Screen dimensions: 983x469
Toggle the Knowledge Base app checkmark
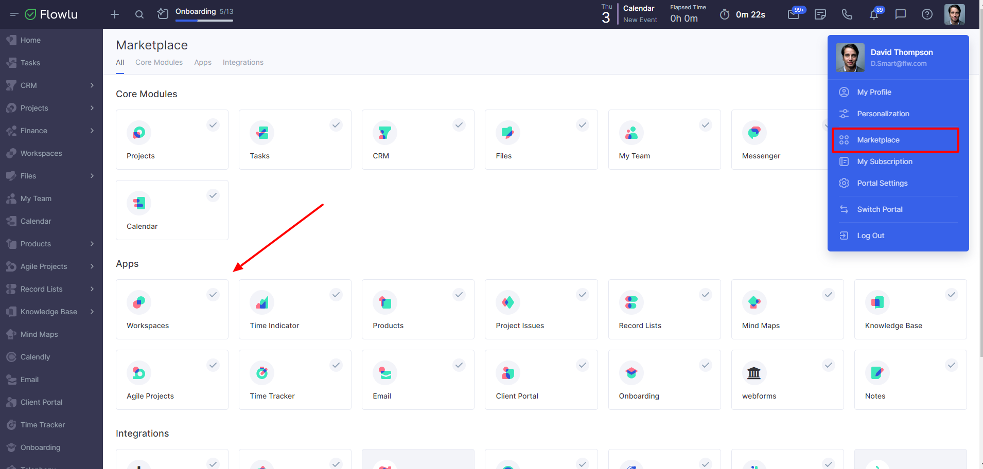click(952, 295)
